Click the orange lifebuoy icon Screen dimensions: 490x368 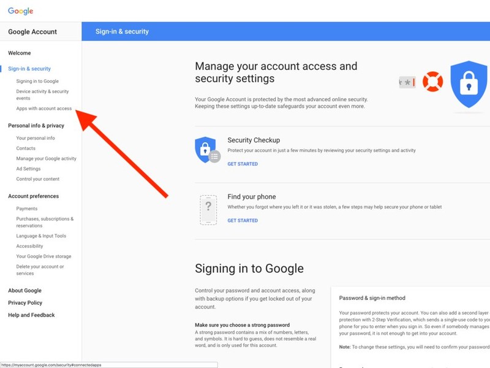pos(433,82)
